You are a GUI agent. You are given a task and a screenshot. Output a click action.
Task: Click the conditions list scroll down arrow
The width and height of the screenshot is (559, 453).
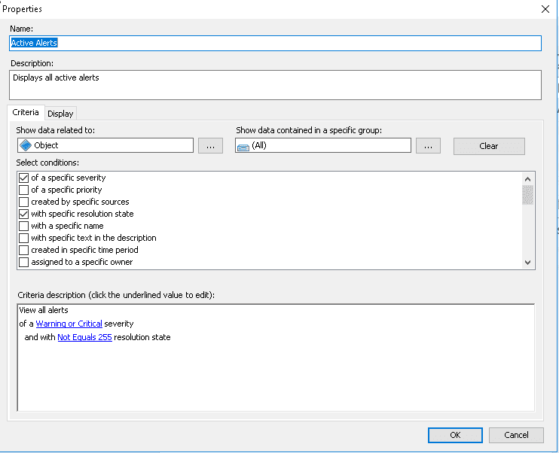pyautogui.click(x=527, y=263)
